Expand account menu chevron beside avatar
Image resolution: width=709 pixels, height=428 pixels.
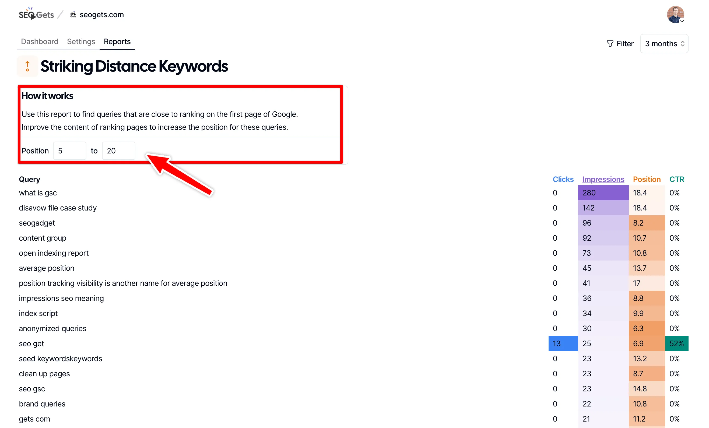point(682,21)
